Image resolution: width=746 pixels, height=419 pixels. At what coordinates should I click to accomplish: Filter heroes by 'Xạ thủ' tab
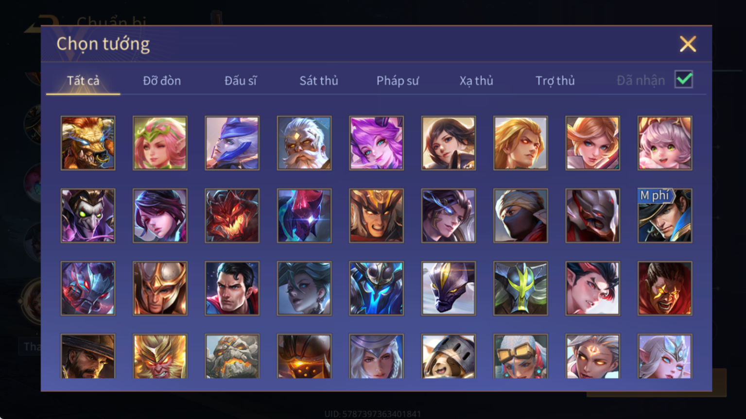pyautogui.click(x=476, y=81)
